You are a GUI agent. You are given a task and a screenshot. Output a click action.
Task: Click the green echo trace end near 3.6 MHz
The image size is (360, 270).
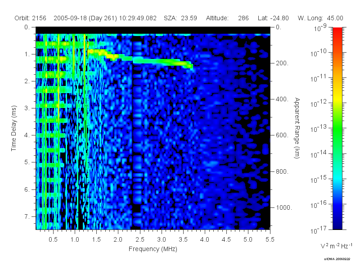pos(189,65)
